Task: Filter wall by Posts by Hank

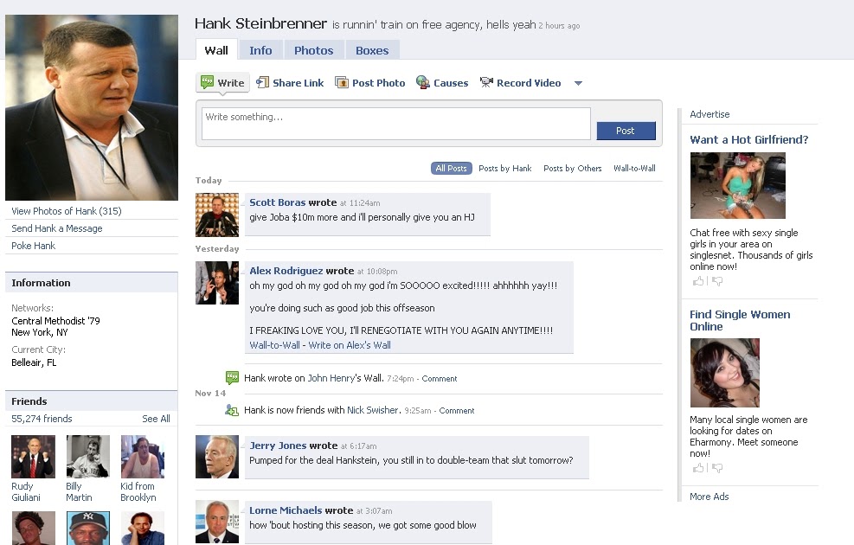Action: (505, 168)
